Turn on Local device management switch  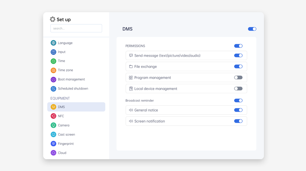[x=238, y=88]
